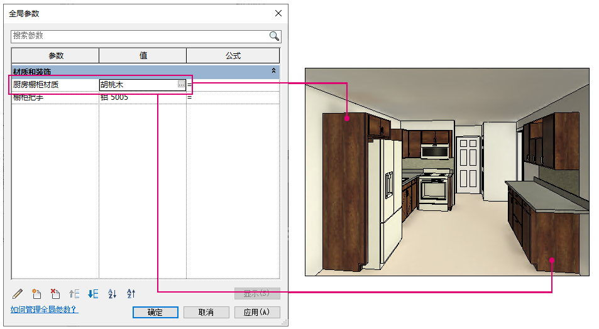This screenshot has width=599, height=329.
Task: Click the Delete Global Parameter icon
Action: pos(55,293)
